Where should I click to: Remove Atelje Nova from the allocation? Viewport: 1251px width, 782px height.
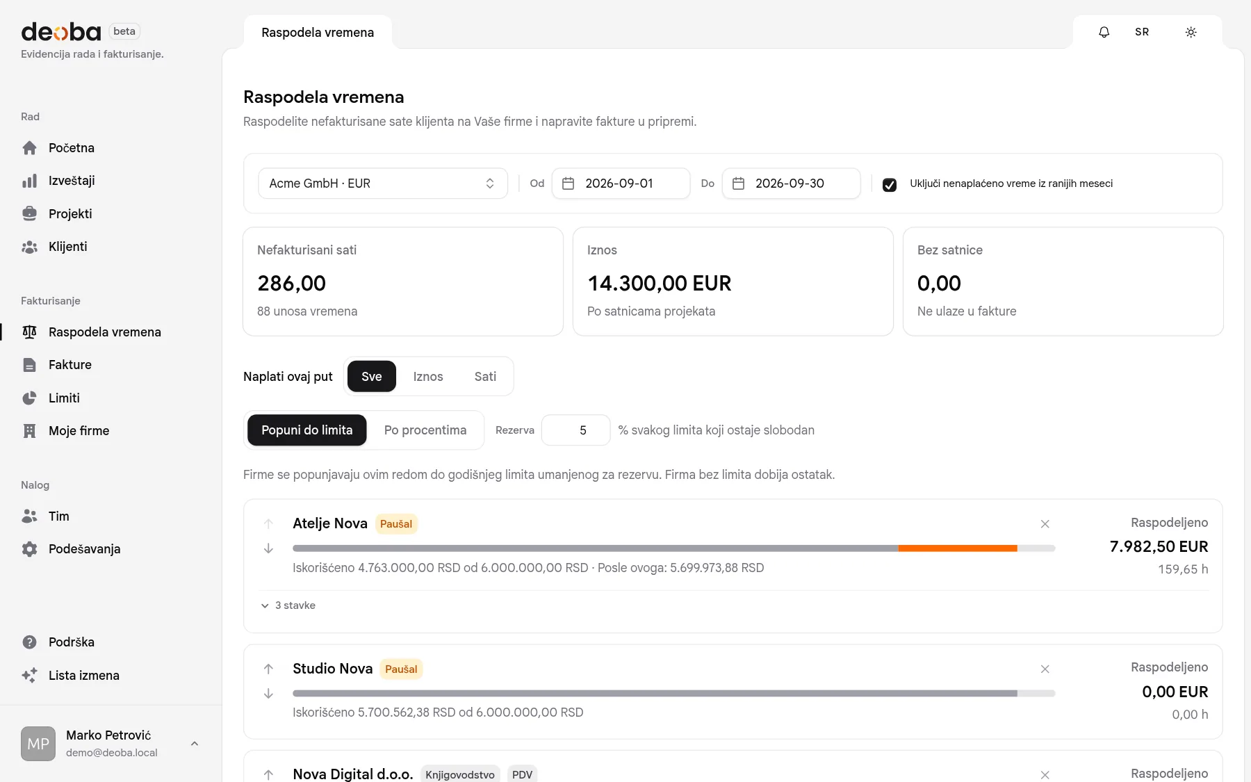1045,524
